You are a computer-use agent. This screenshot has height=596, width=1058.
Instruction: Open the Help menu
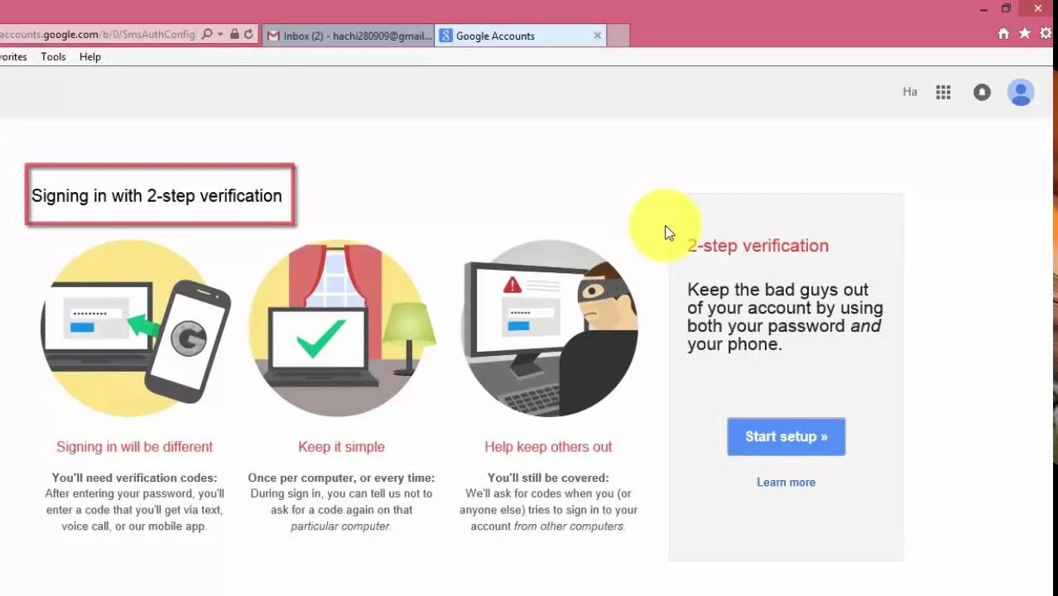pyautogui.click(x=90, y=57)
